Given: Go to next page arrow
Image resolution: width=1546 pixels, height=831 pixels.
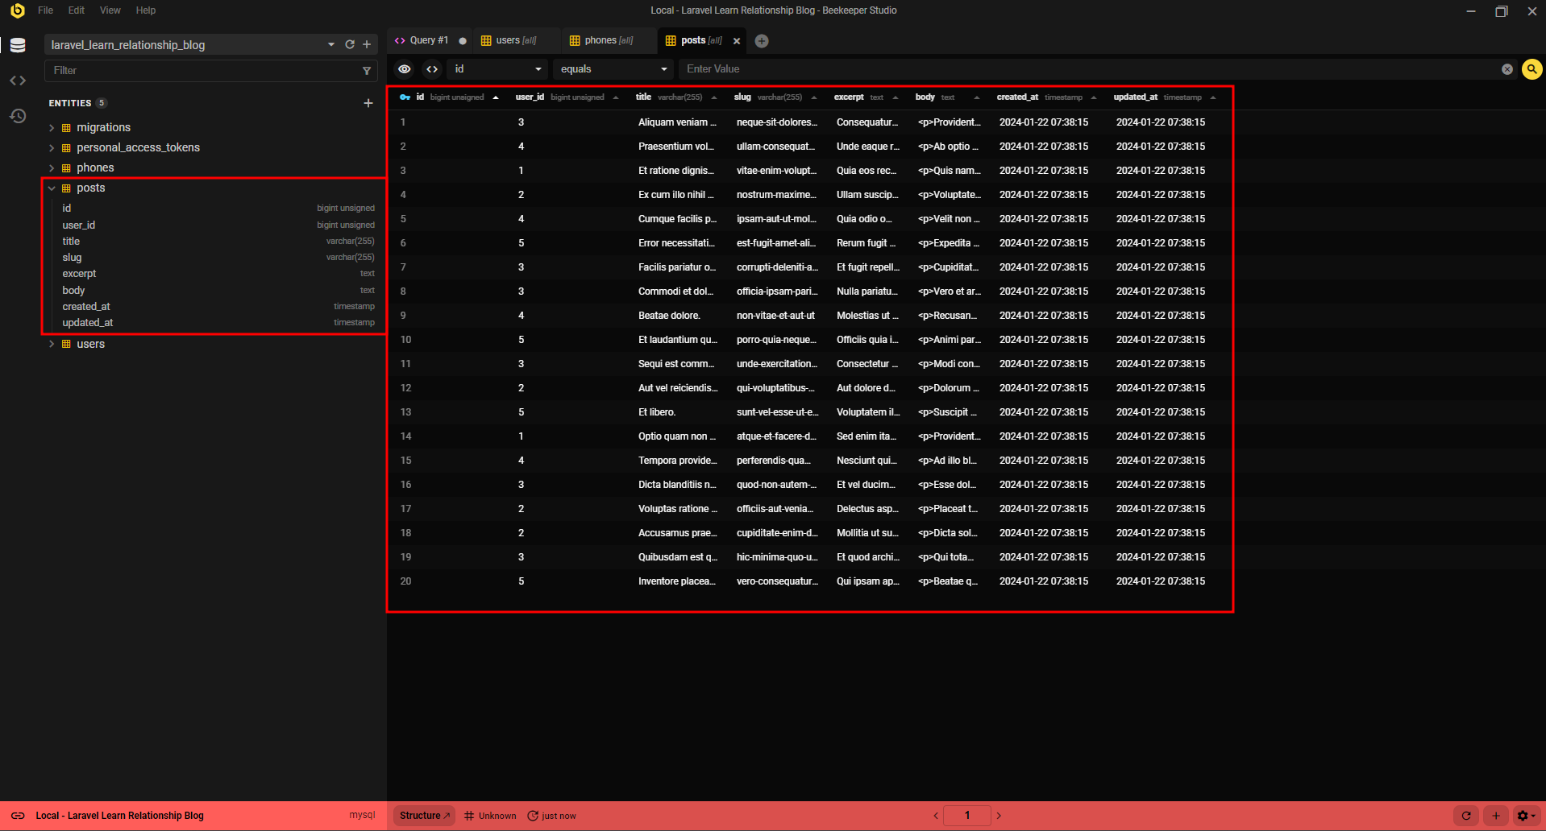Looking at the screenshot, I should pyautogui.click(x=999, y=816).
